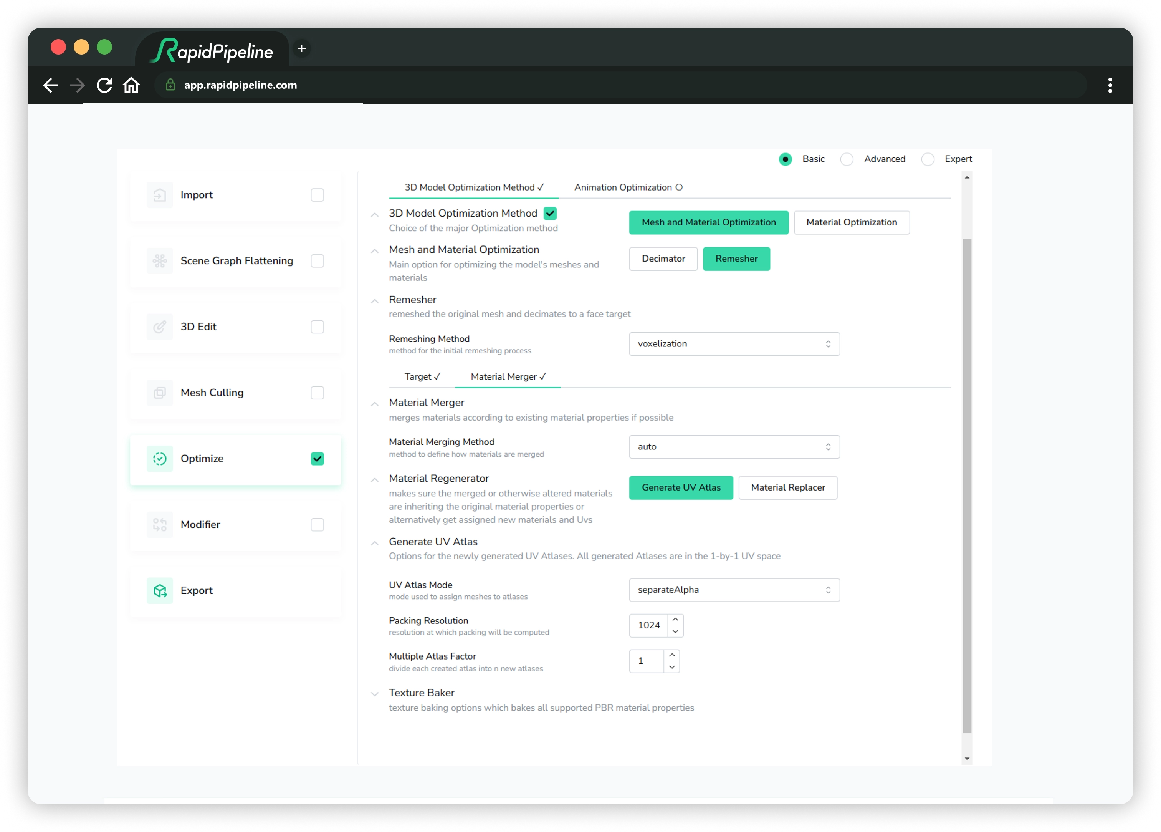The image size is (1161, 832).
Task: Enable the Import step checkbox
Action: coord(318,195)
